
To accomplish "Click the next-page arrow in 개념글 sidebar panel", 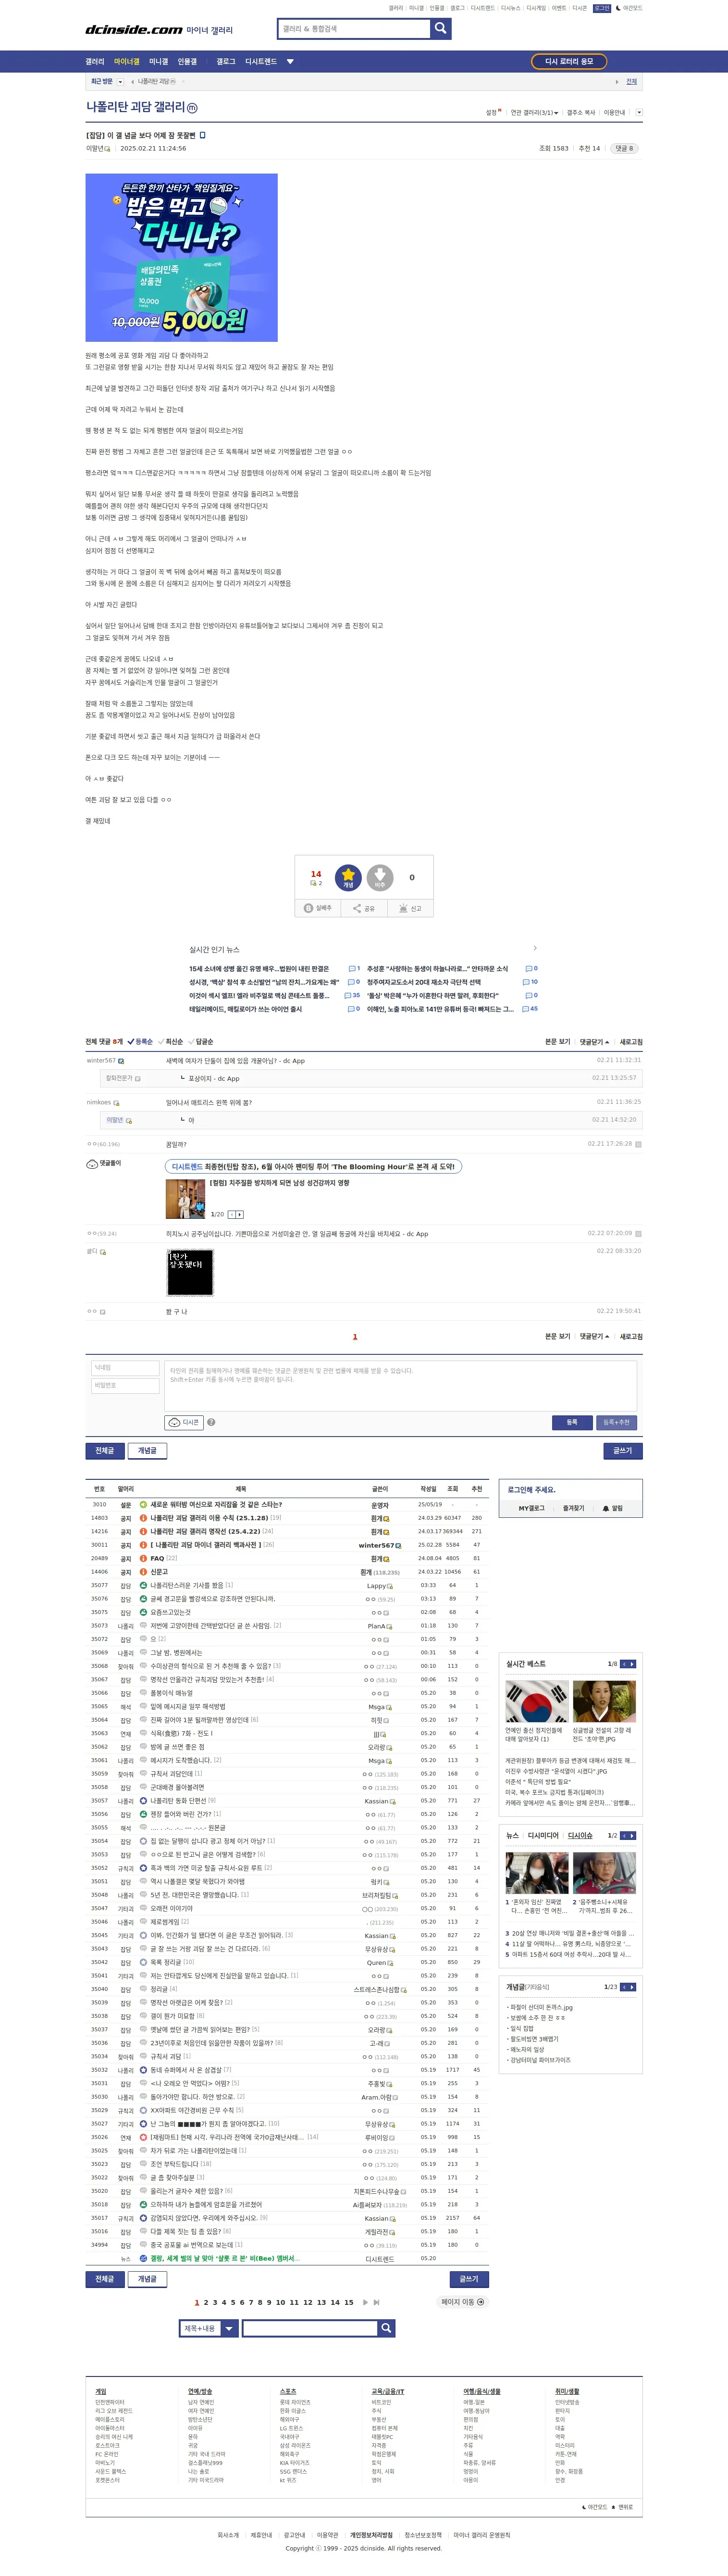I will coord(632,1987).
